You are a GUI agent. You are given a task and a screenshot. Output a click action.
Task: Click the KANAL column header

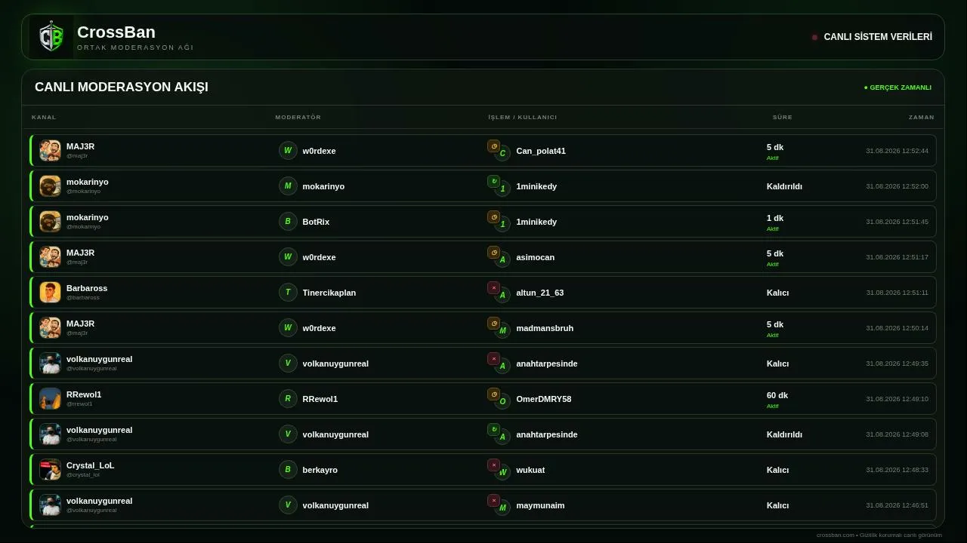(44, 117)
